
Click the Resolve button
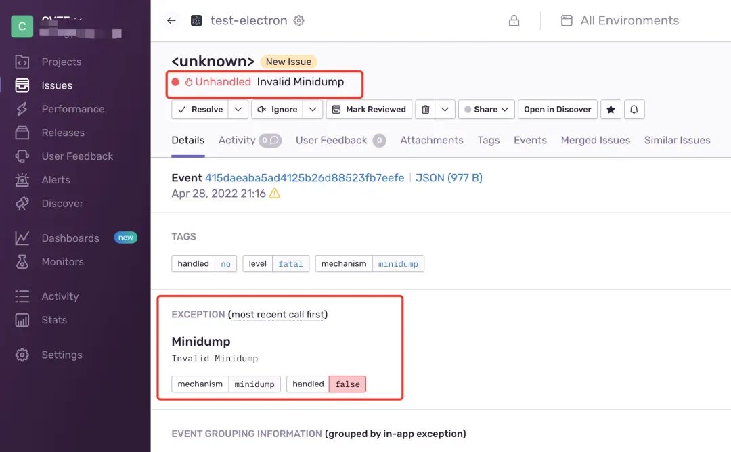click(x=200, y=110)
